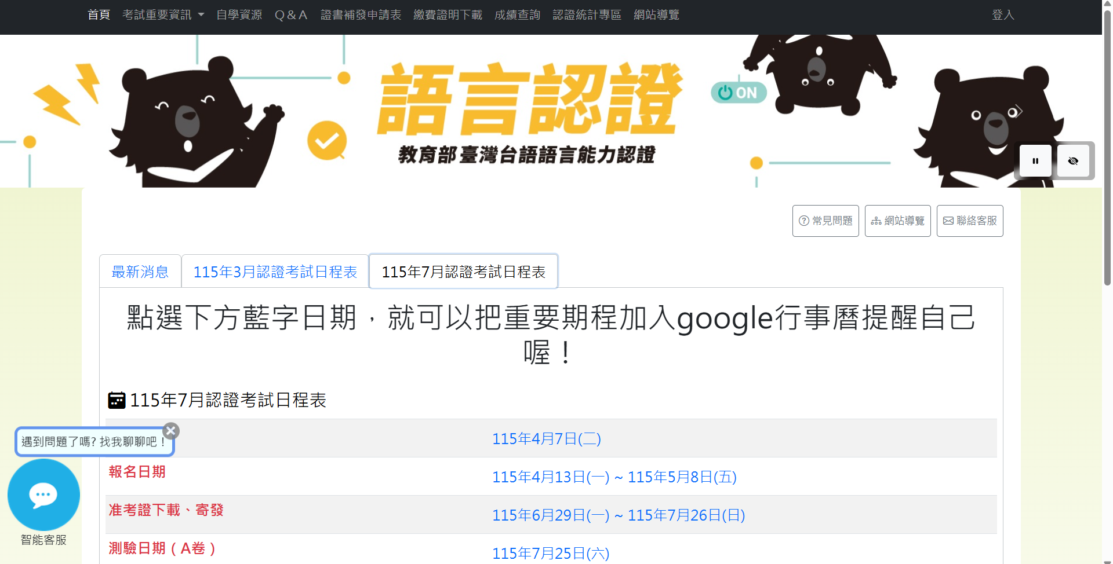Click the 聯絡客服 contact button
This screenshot has height=564, width=1113.
pos(970,221)
